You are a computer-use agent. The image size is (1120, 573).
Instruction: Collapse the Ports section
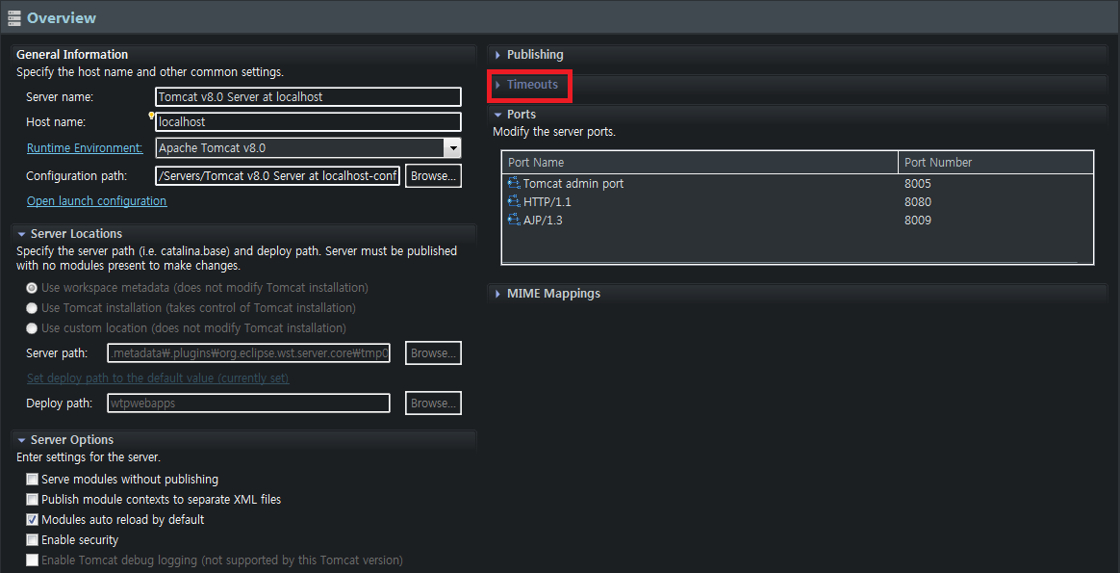[497, 115]
